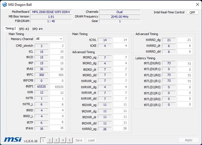Viewport: 202px width, 145px height.
Task: Click the tWRRD_sg input showing 26
Action: tap(105, 129)
